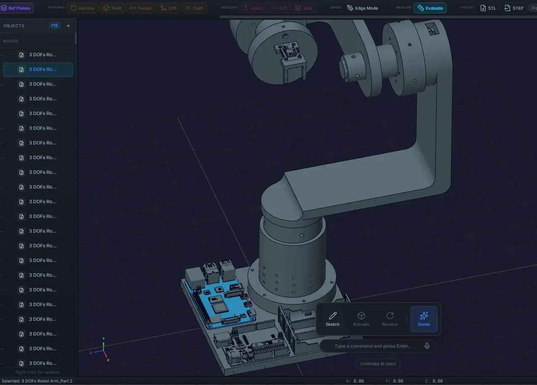Apply the boolean Union operation
Screen dimensions: 537x385
coord(252,8)
